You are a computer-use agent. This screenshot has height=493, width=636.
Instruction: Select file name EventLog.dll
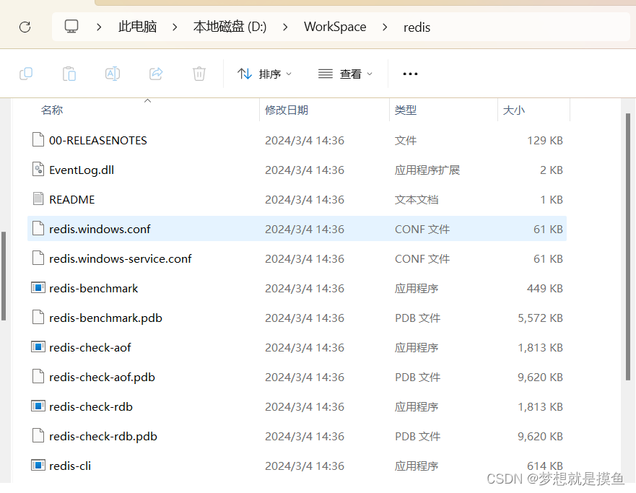[x=82, y=170]
